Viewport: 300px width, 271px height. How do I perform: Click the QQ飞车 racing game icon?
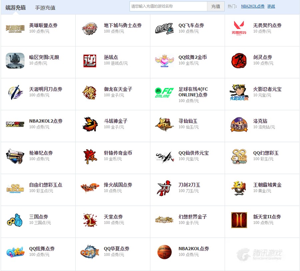point(164,29)
